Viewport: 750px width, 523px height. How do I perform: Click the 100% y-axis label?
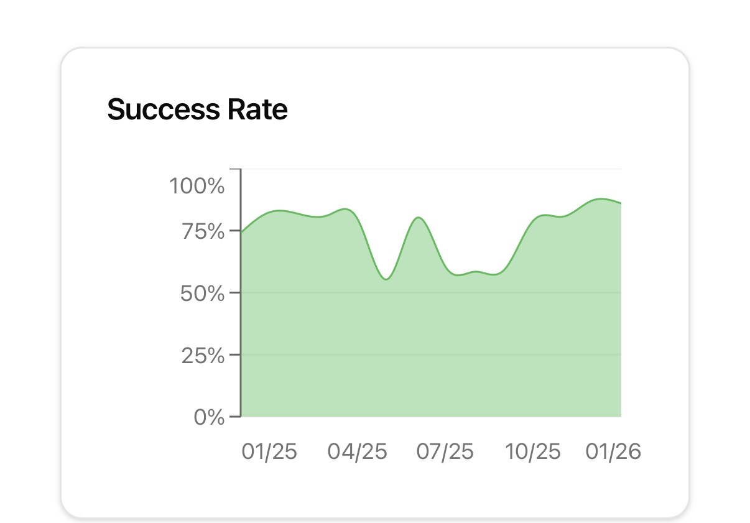(197, 185)
